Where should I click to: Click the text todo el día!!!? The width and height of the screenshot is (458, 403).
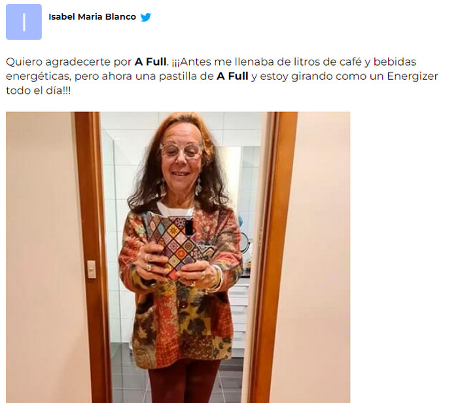[x=38, y=90]
